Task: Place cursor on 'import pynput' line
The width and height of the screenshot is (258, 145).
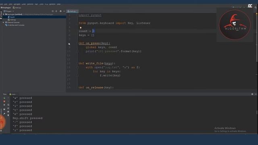Action: tap(90, 15)
